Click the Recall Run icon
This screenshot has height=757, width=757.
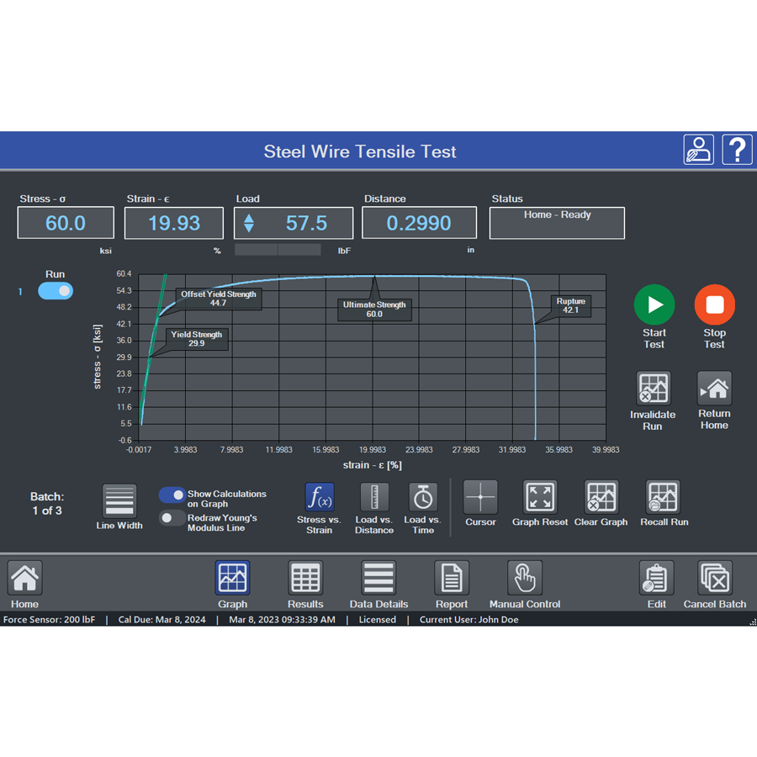click(x=664, y=497)
